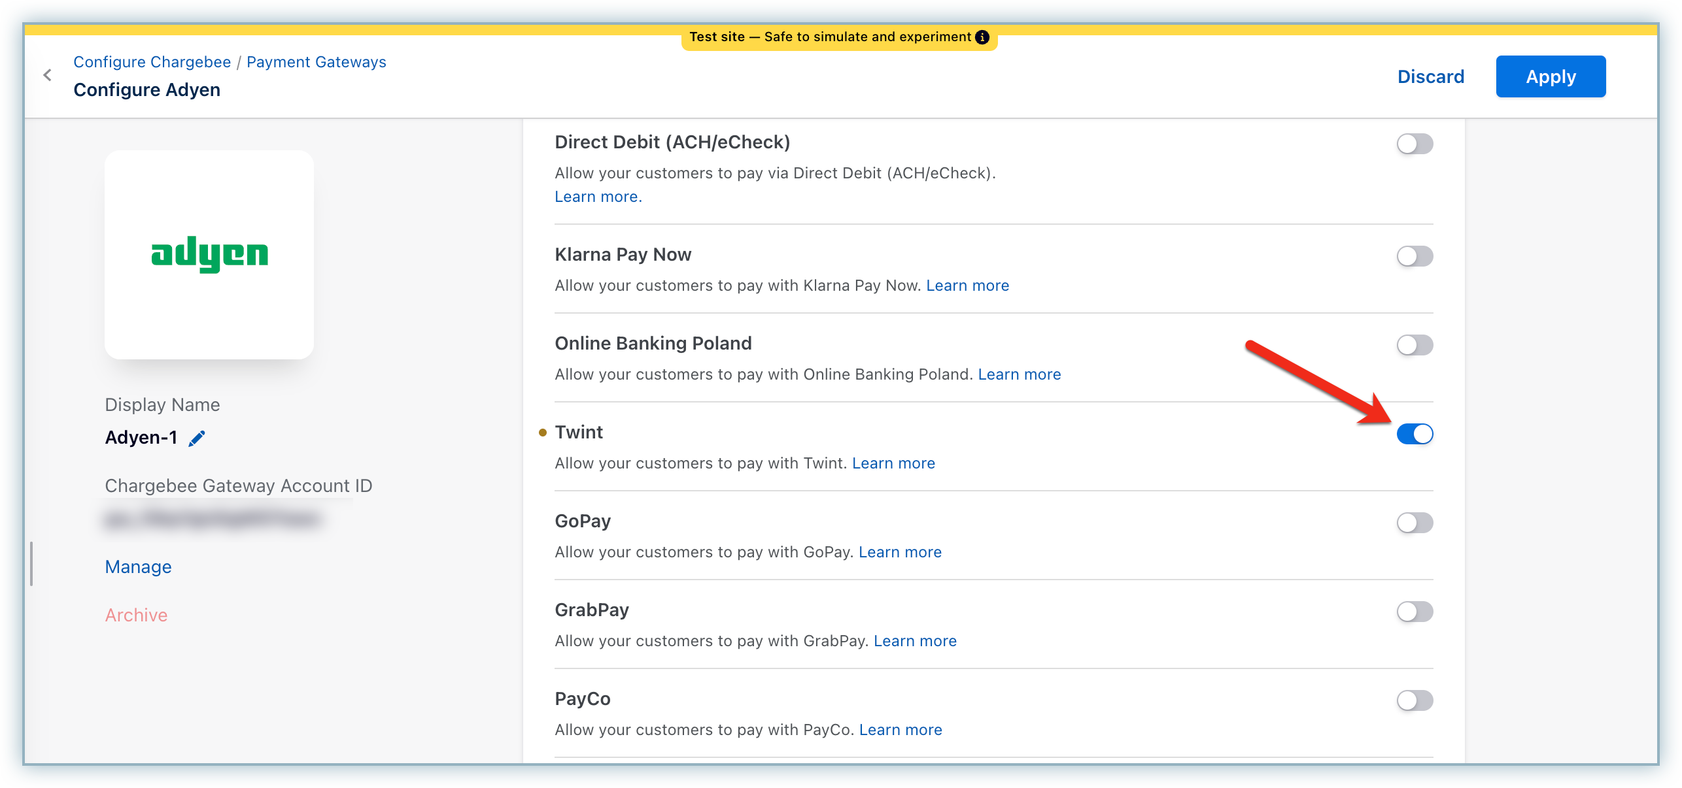The width and height of the screenshot is (1682, 788).
Task: Enable Online Banking Poland toggle
Action: pyautogui.click(x=1415, y=345)
